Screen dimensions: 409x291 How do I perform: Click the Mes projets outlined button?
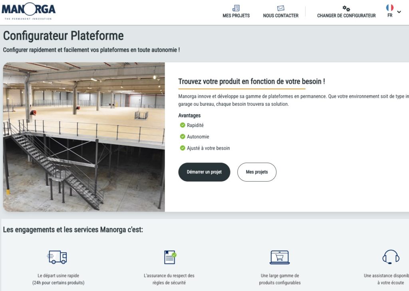[257, 172]
